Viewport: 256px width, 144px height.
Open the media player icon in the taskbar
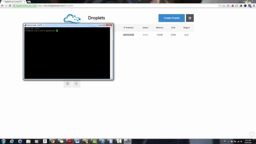36,141
